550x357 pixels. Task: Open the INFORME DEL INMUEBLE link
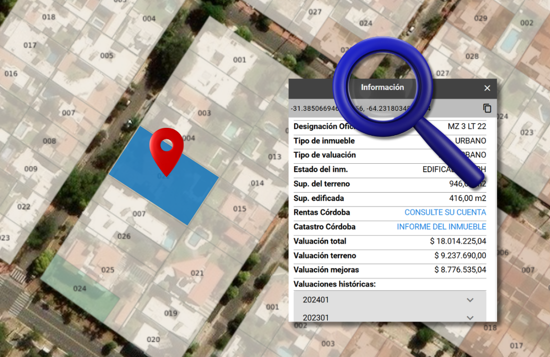coord(441,227)
